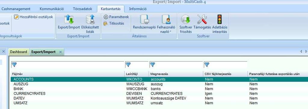Select the DATEV row
The height and width of the screenshot is (109, 308).
[159, 98]
